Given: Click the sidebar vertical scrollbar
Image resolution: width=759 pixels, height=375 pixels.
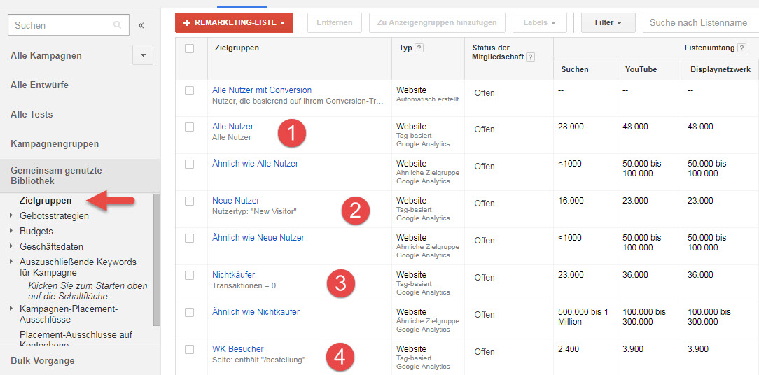Looking at the screenshot, I should 156,260.
